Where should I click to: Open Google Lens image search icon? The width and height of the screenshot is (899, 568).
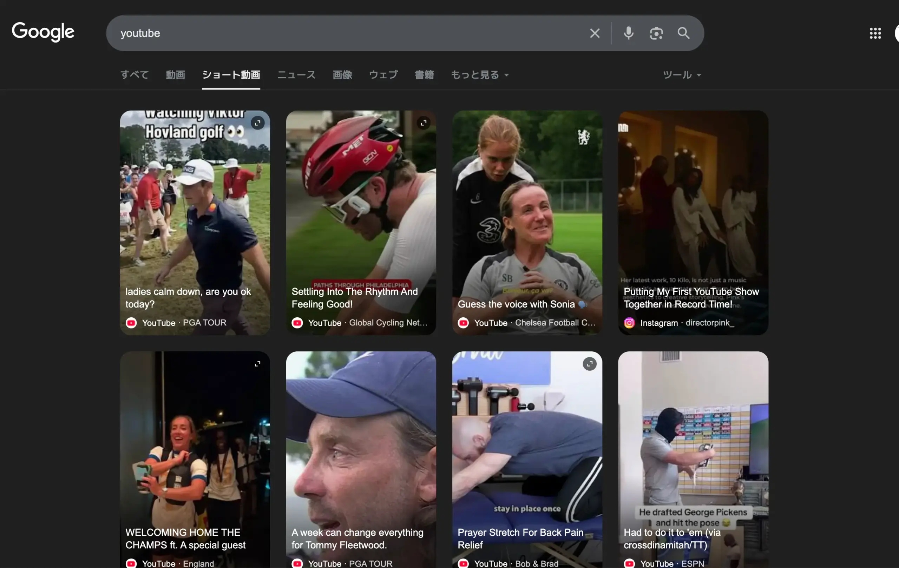click(656, 33)
